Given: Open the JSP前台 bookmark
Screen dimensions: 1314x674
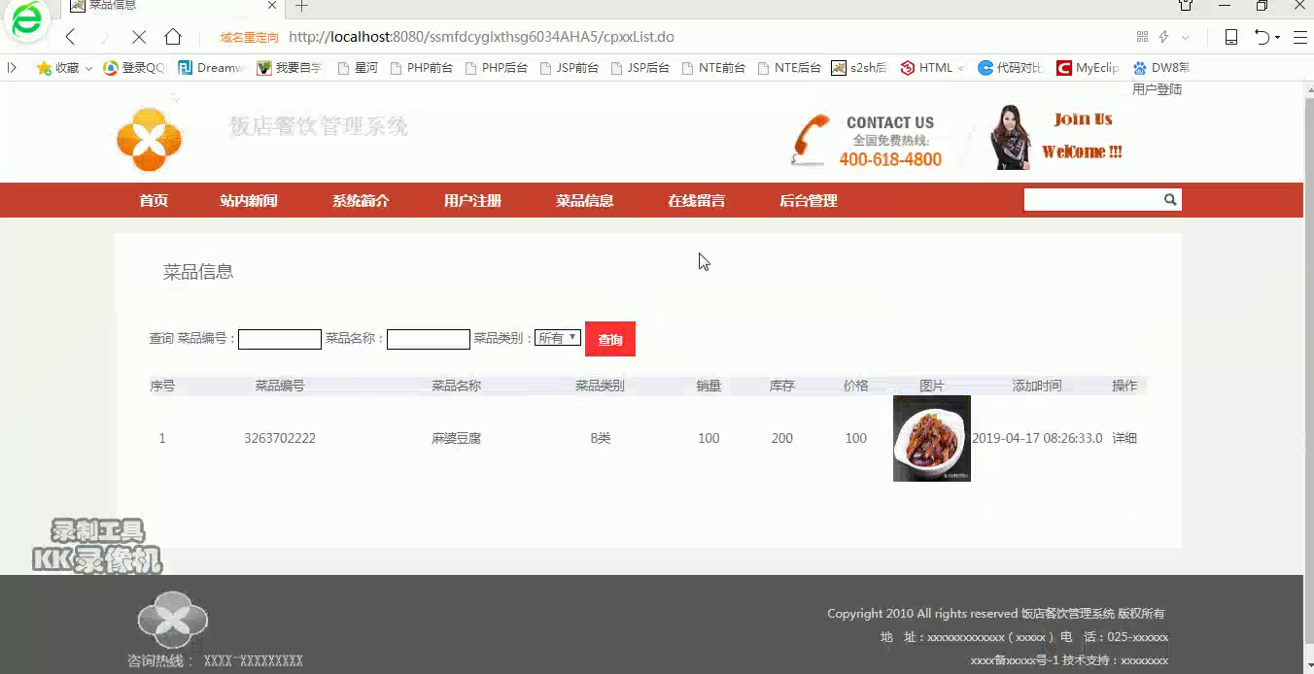Looking at the screenshot, I should pos(569,68).
